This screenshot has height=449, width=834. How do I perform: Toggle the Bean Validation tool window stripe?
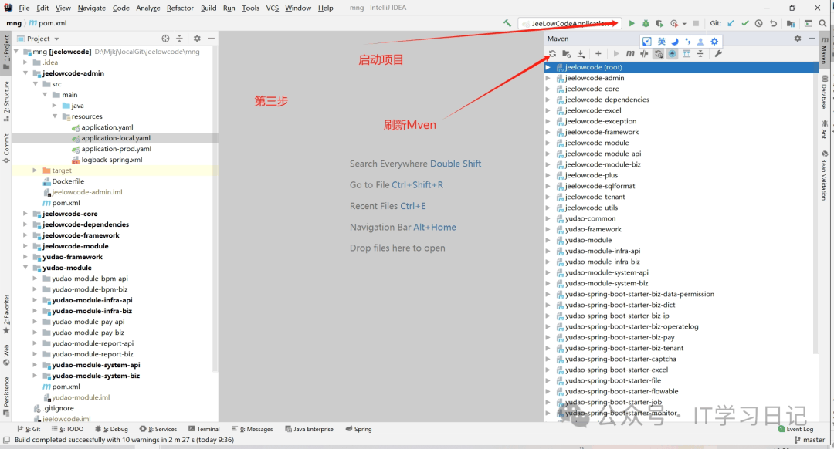click(824, 175)
